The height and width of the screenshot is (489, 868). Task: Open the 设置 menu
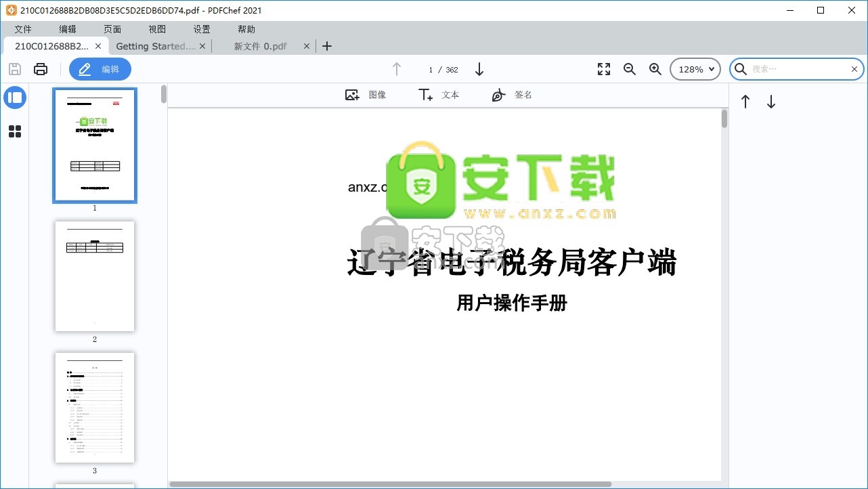click(202, 29)
